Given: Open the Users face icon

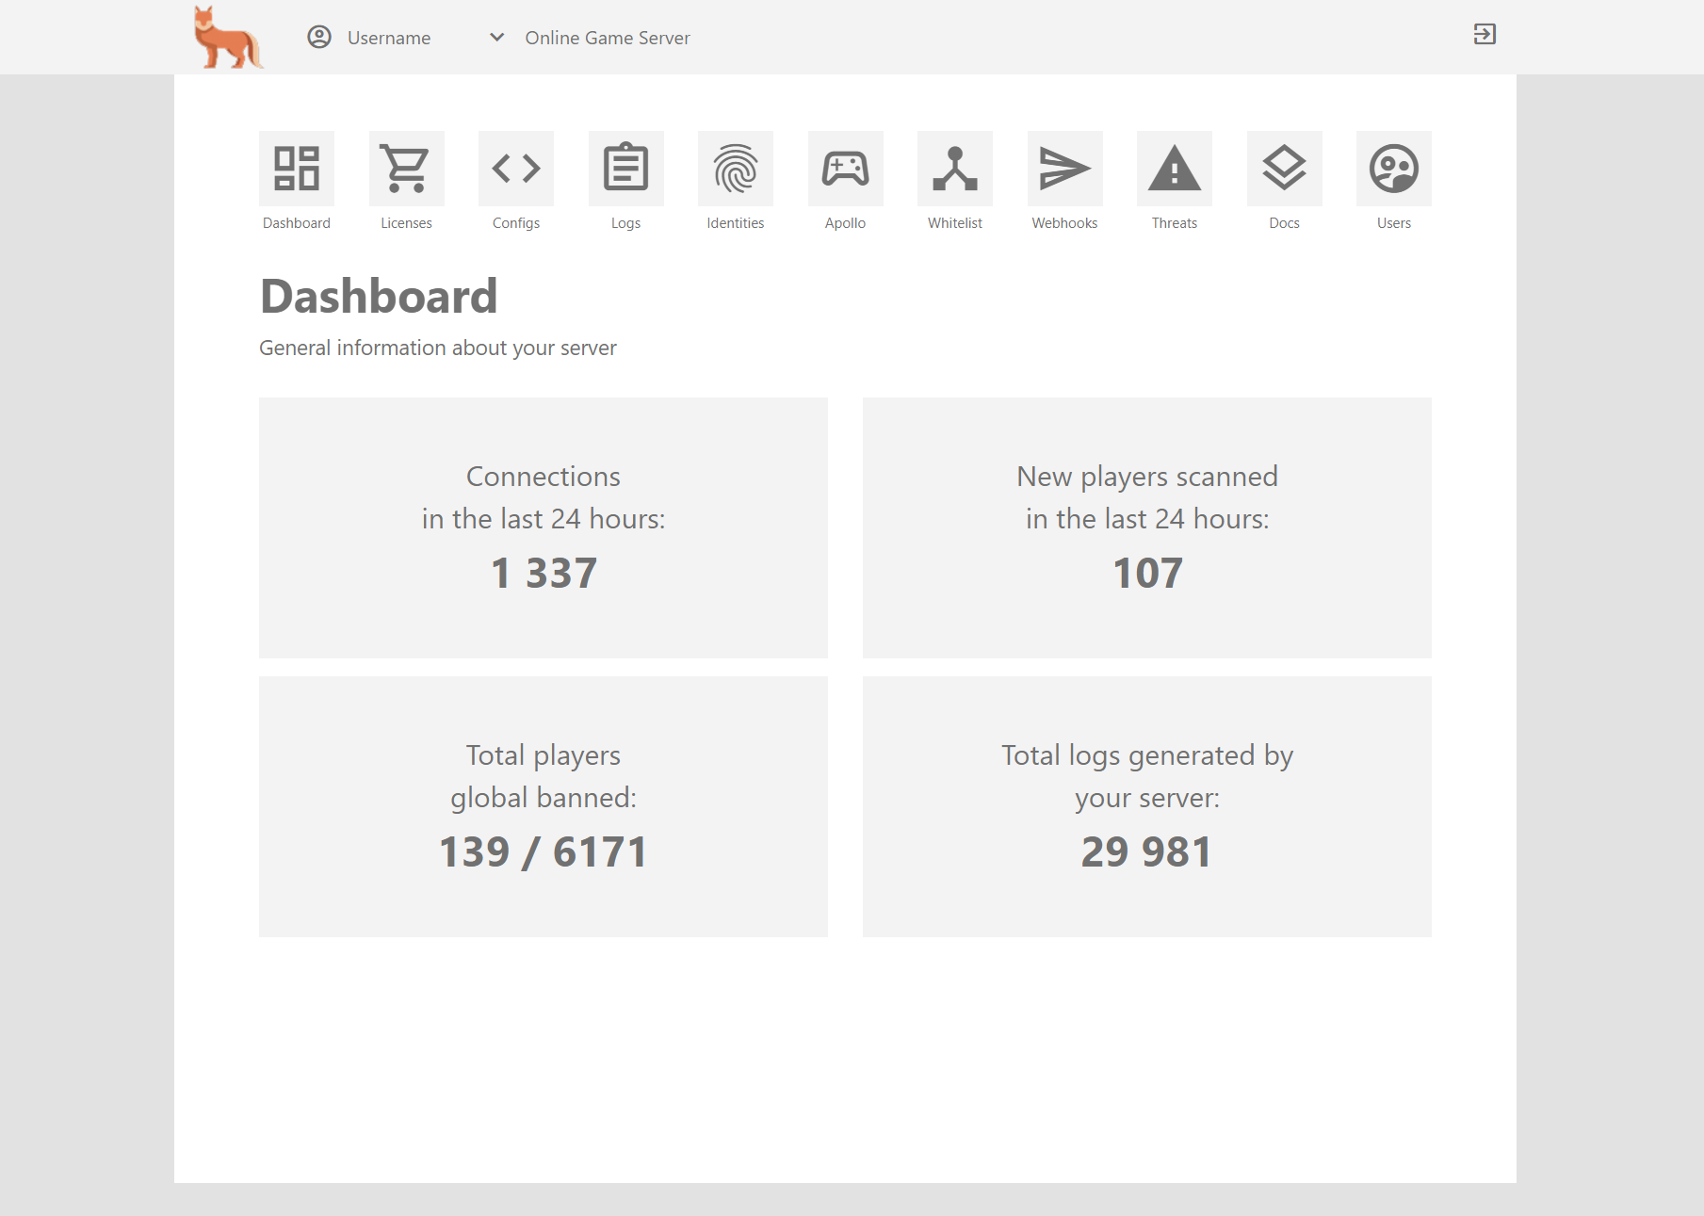Looking at the screenshot, I should coord(1394,169).
